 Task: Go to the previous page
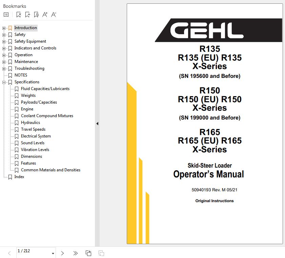point(9,253)
